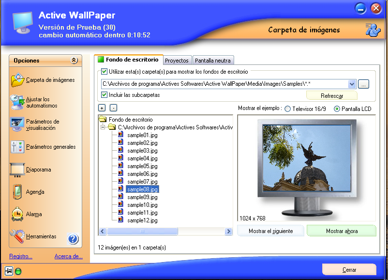This screenshot has height=280, width=388.
Task: Click the image icon beside sample10.jpg
Action: pos(120,204)
